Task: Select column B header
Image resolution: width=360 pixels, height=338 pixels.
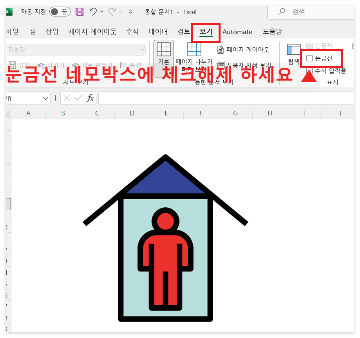Action: point(63,113)
